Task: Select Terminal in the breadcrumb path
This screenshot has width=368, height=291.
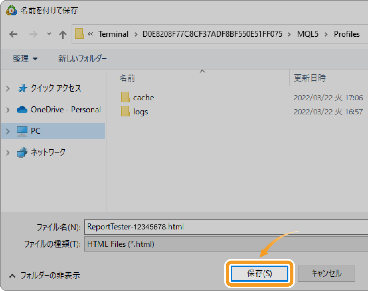Action: tap(113, 34)
